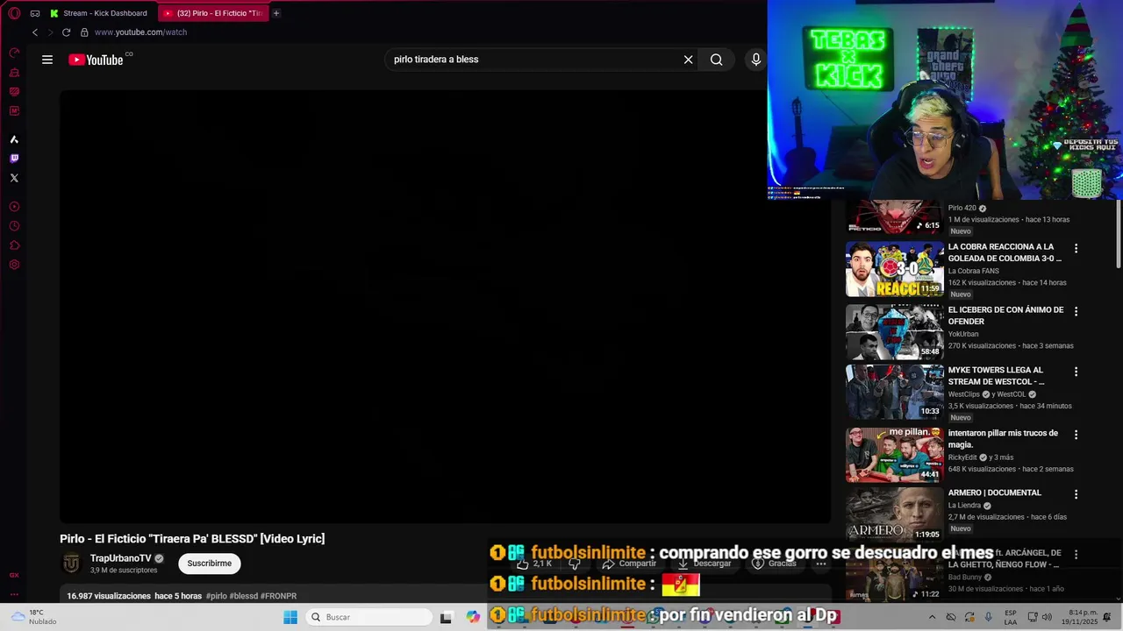Viewport: 1123px width, 631px height.
Task: Open more options for trucos de magia video
Action: [1076, 435]
